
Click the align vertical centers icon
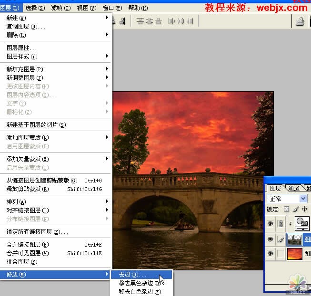(149, 21)
